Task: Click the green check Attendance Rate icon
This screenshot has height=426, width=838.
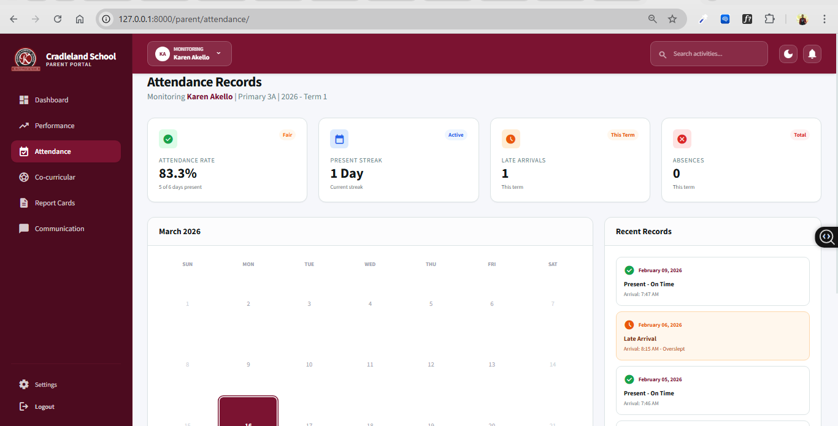Action: click(x=168, y=139)
